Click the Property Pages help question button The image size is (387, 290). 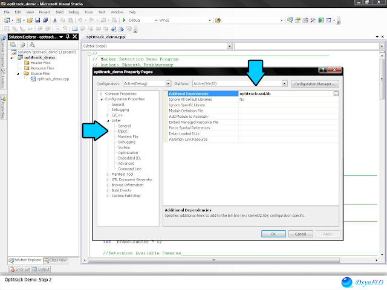tap(323, 70)
